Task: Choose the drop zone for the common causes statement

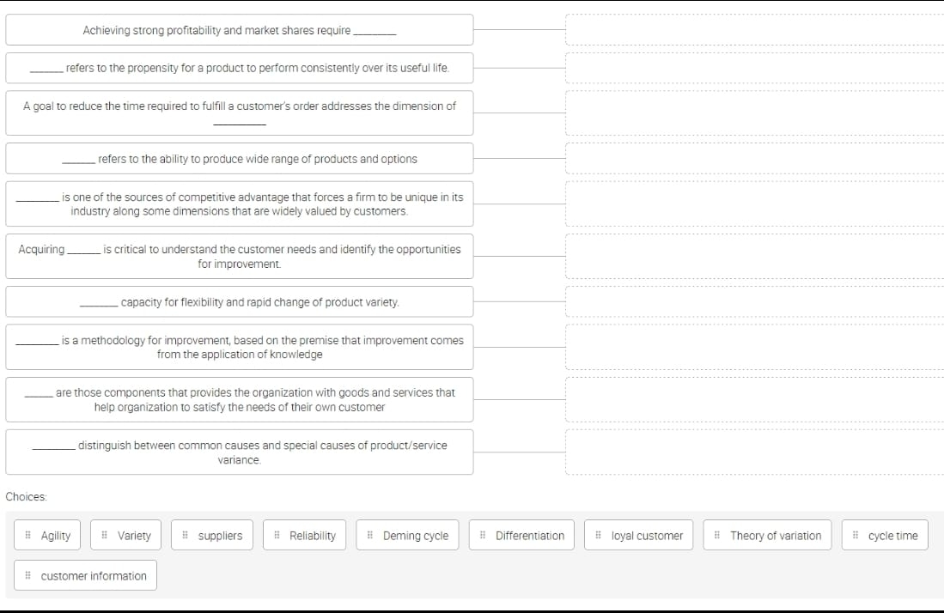Action: point(754,452)
